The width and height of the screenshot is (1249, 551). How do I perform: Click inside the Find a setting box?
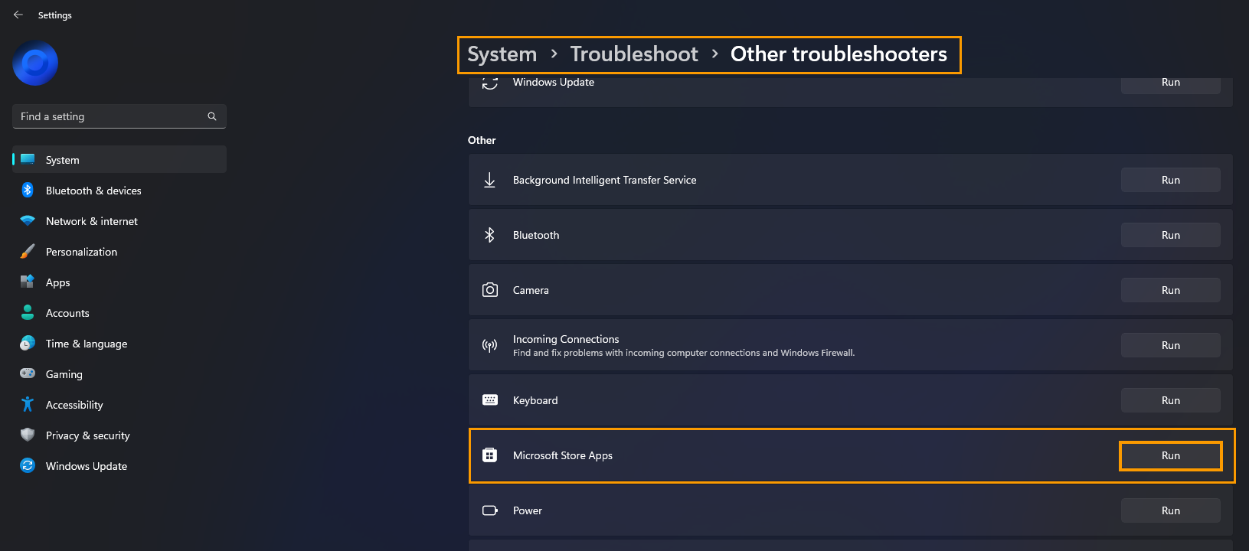point(119,116)
